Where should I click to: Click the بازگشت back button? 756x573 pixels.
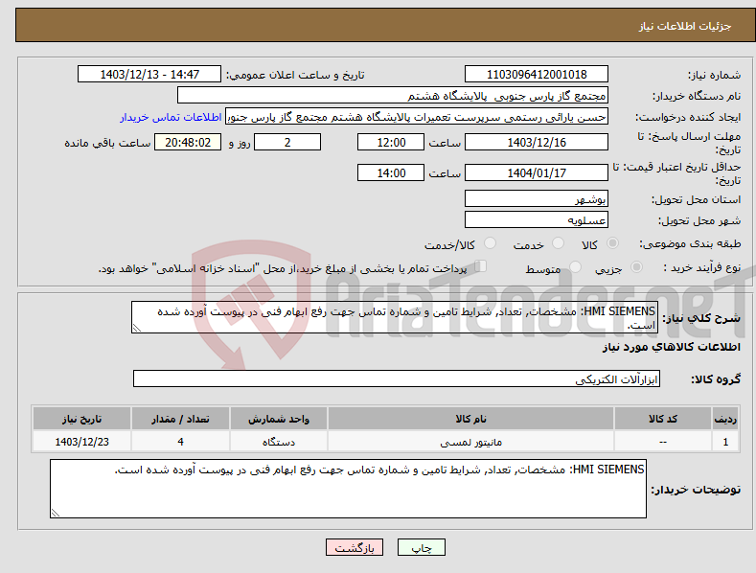pyautogui.click(x=355, y=547)
